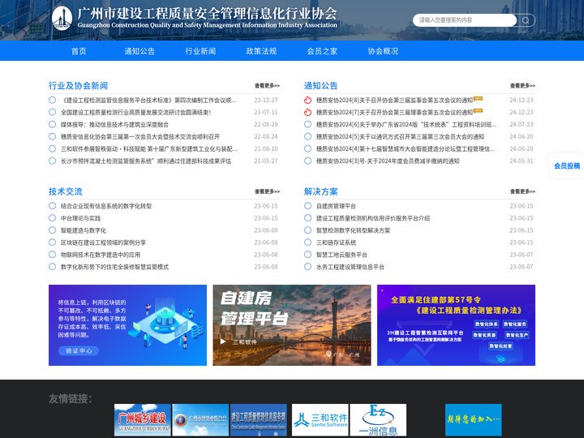
Task: Go to 行业新闻 in the navigation bar
Action: (x=200, y=51)
